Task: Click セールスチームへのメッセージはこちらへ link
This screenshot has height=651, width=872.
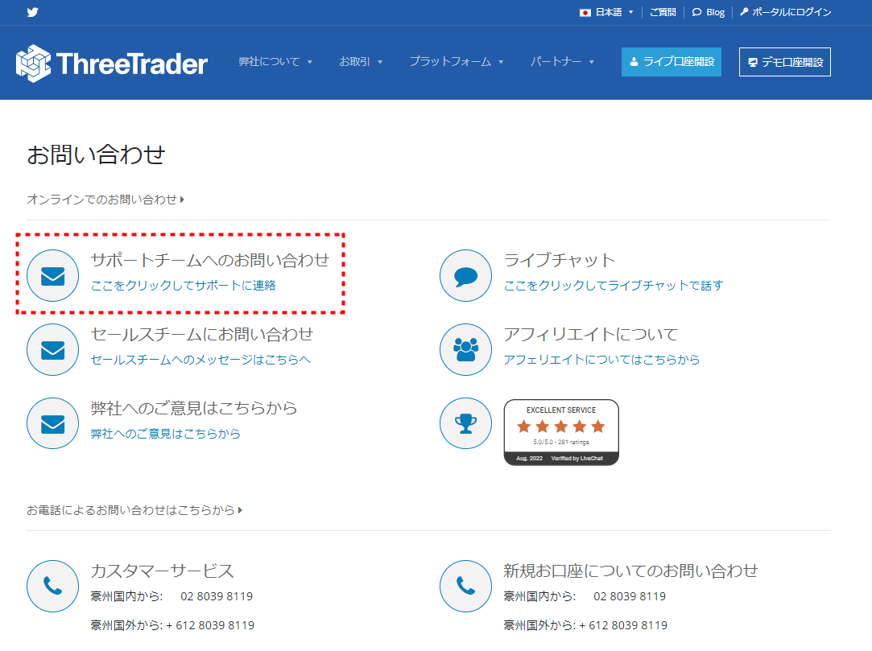Action: pyautogui.click(x=200, y=360)
